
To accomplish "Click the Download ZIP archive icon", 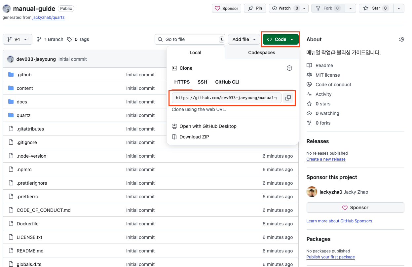I will (x=174, y=137).
